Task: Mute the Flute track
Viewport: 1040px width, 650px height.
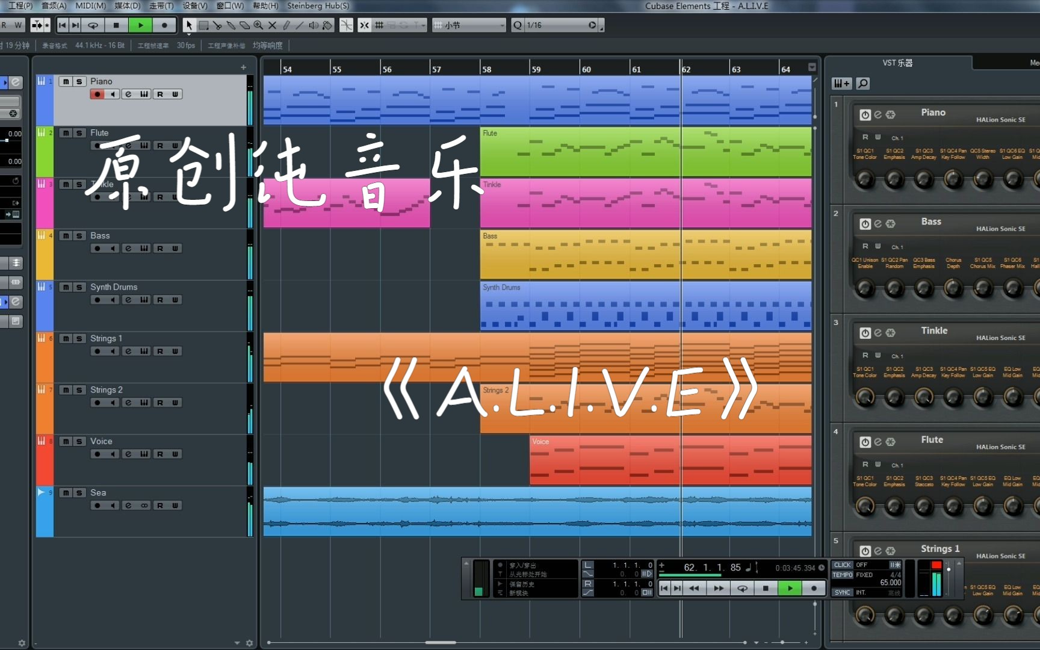Action: (66, 133)
